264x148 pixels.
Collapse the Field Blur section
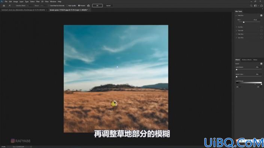tap(236, 15)
